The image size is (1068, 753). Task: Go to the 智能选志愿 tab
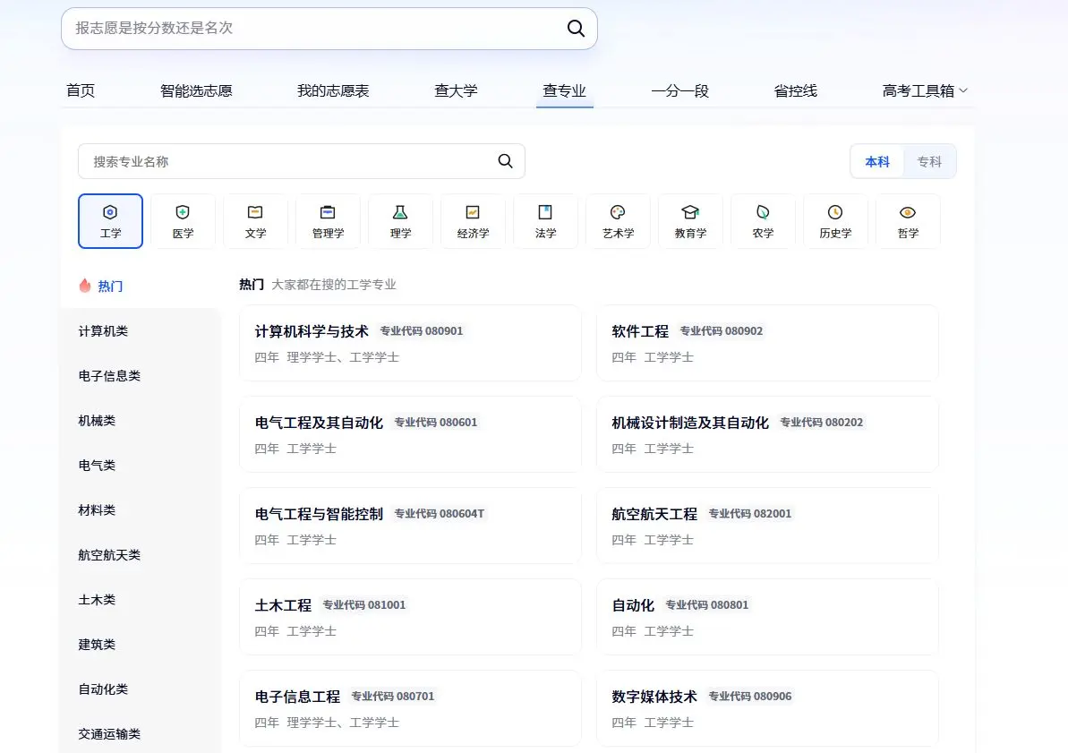coord(196,90)
